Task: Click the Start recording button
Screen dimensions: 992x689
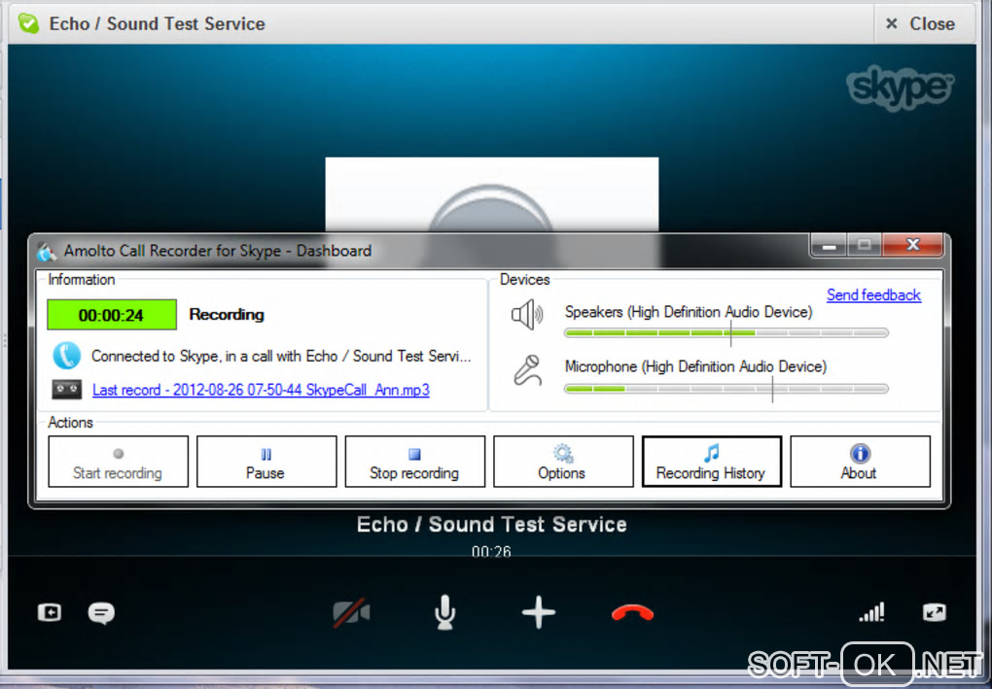Action: [119, 462]
